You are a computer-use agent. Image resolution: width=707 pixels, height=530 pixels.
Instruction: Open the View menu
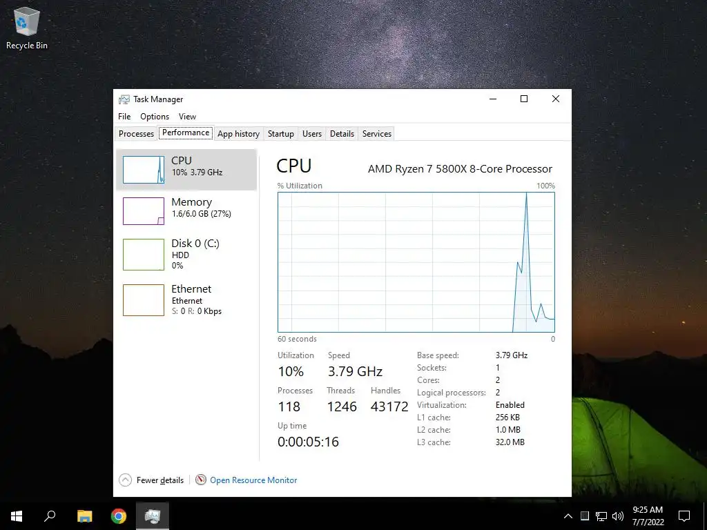point(187,116)
